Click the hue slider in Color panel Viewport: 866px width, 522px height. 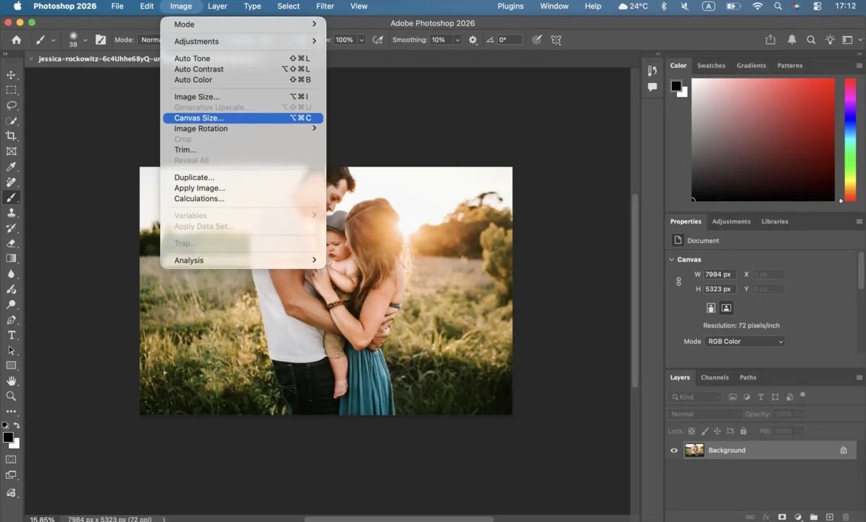click(x=850, y=140)
